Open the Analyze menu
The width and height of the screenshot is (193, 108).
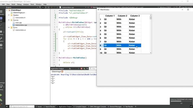click(26, 4)
